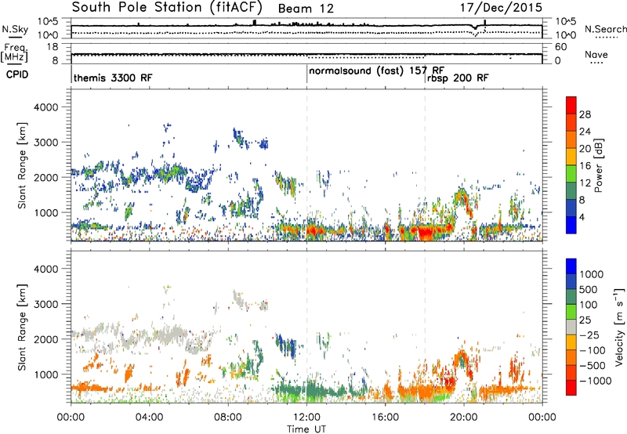
Task: Click the Velocity color bar grey segment
Action: pos(571,327)
